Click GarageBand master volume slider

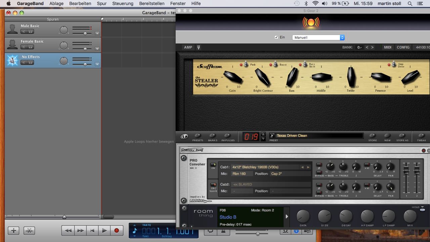[x=258, y=234]
